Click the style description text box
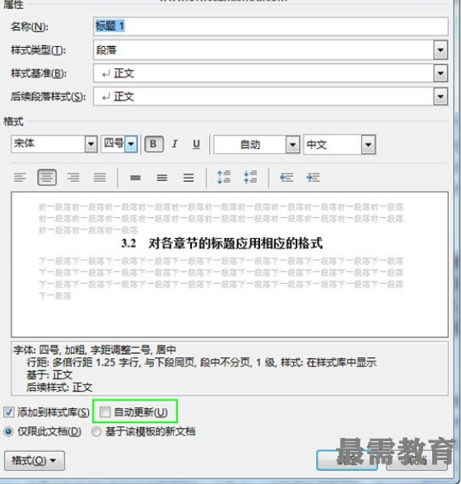The width and height of the screenshot is (461, 484). [230, 368]
